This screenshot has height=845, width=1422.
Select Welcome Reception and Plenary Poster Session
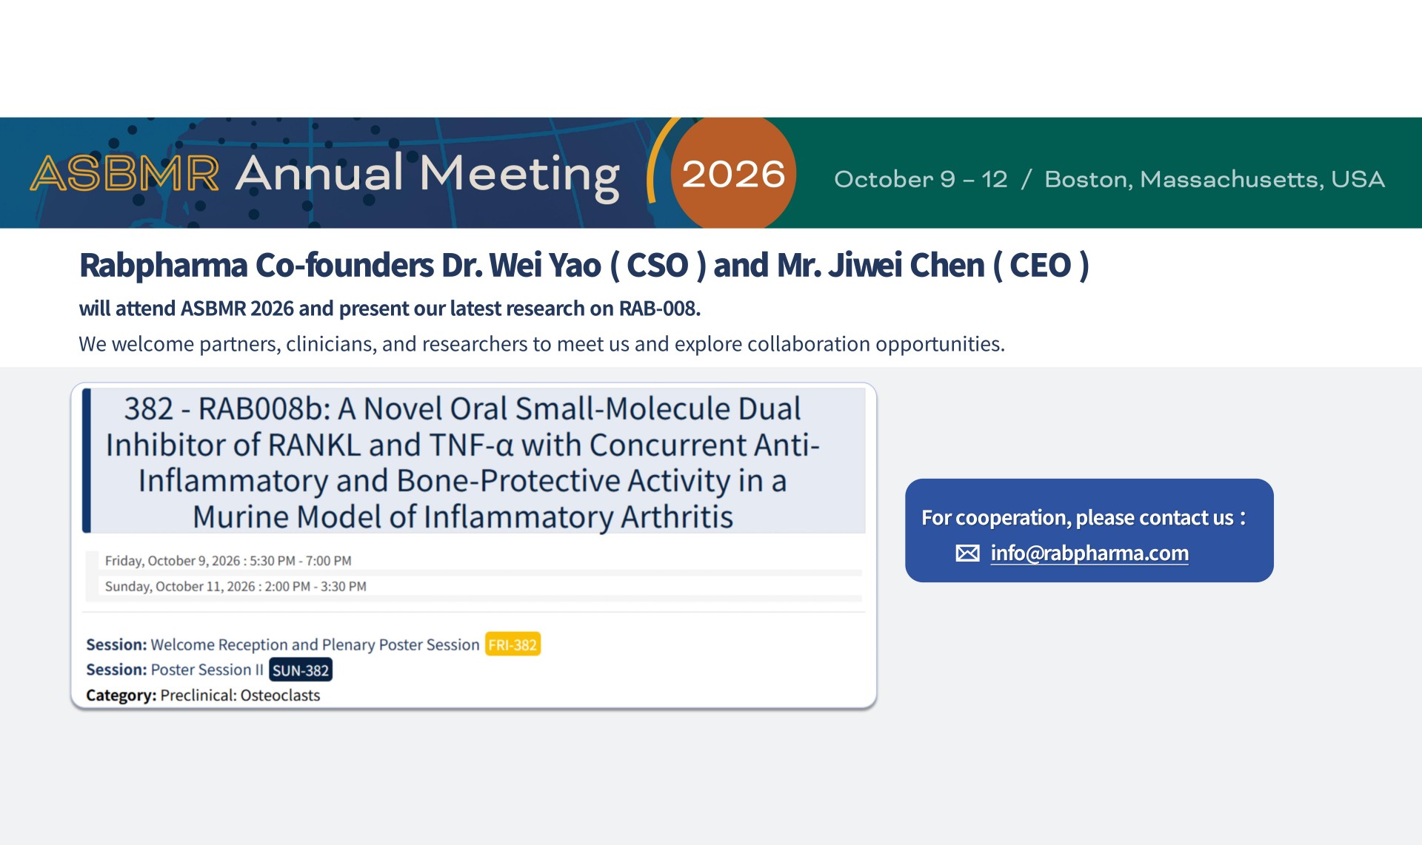(315, 644)
